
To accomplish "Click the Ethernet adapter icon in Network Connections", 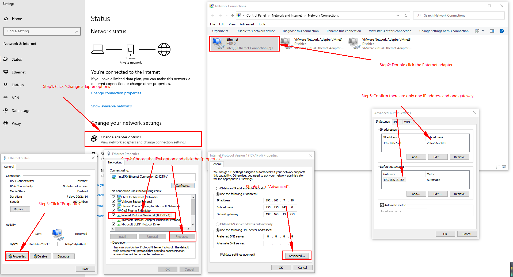I will (x=218, y=44).
